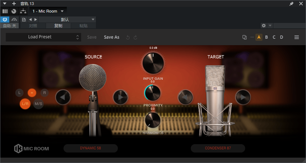Click the 复制 copy button

[58, 26]
